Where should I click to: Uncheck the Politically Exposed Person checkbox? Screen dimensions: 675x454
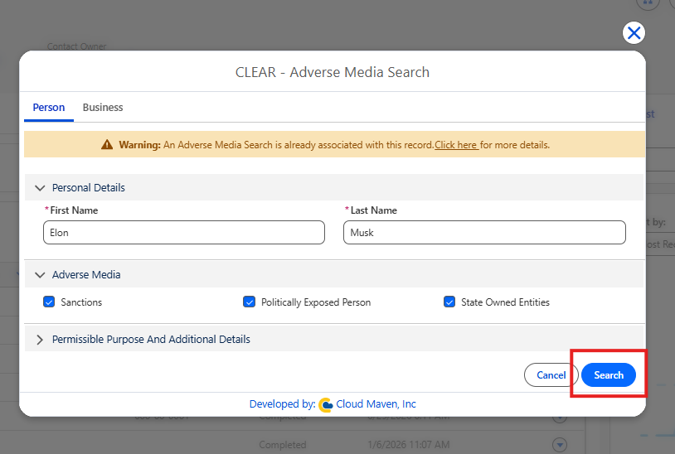tap(249, 302)
